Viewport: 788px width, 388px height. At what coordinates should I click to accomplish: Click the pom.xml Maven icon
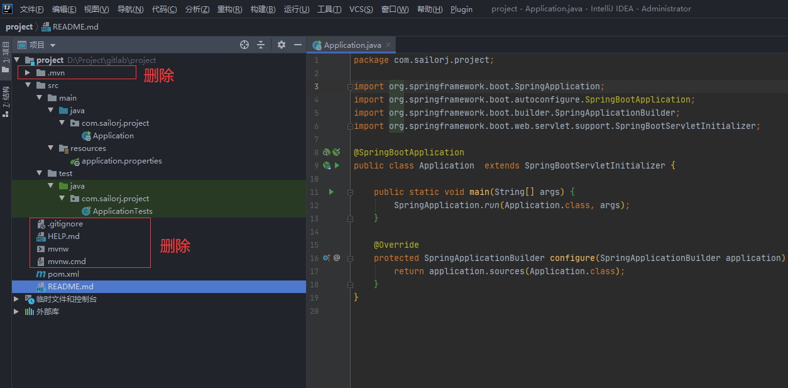point(41,274)
